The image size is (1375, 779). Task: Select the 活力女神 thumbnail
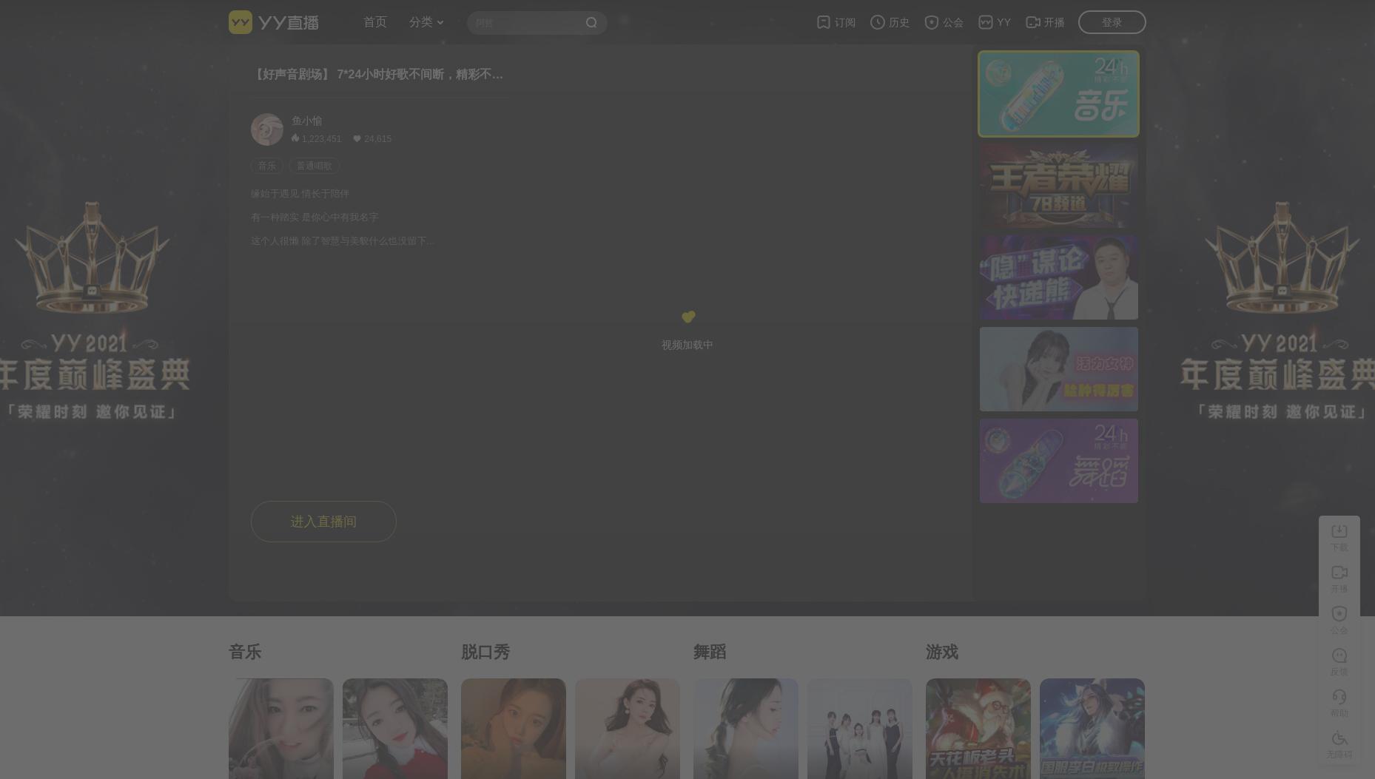pos(1059,369)
